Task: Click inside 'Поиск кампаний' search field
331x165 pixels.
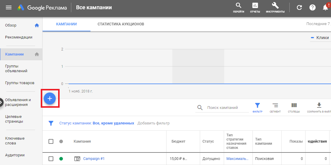Action: click(x=226, y=108)
